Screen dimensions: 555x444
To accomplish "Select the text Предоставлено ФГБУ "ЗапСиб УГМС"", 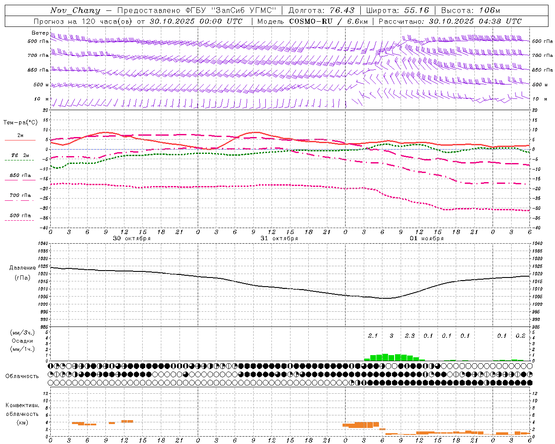I will tap(197, 10).
